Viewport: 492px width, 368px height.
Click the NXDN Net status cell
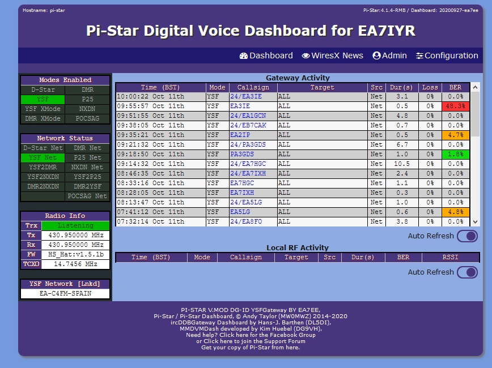pos(87,168)
